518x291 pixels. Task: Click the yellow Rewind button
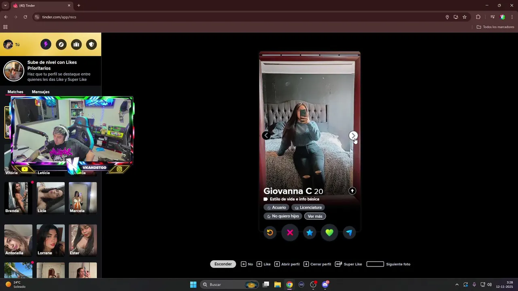click(x=270, y=232)
